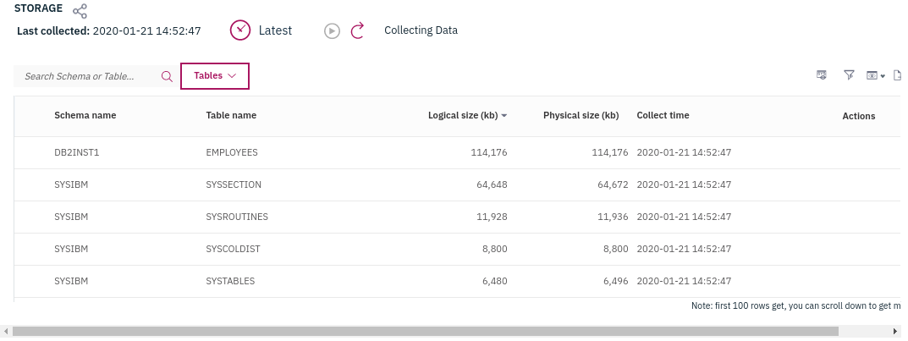Expand the Tables dropdown
Image resolution: width=908 pixels, height=341 pixels.
215,76
